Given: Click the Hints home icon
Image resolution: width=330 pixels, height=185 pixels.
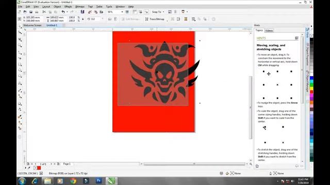Looking at the screenshot, I should pos(257,166).
